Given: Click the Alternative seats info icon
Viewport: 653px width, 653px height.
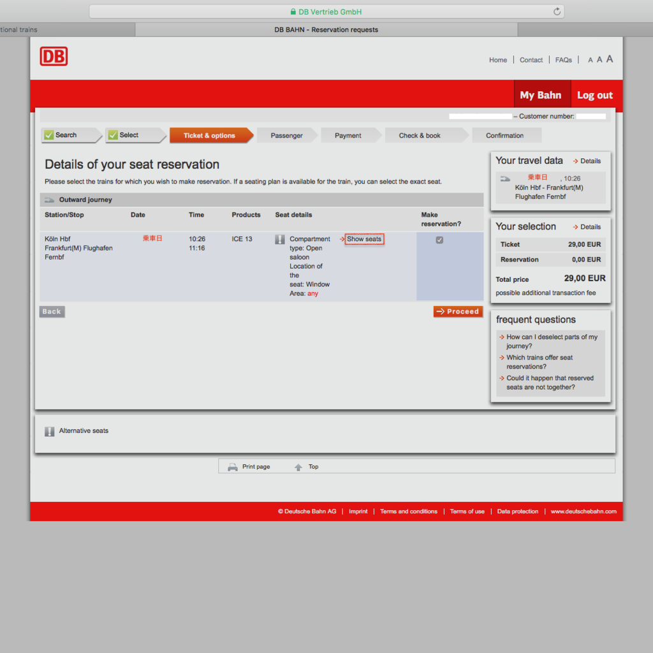Looking at the screenshot, I should pos(50,432).
